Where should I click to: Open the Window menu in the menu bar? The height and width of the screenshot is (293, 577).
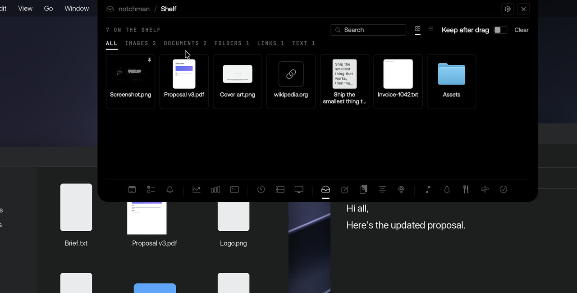click(x=77, y=9)
